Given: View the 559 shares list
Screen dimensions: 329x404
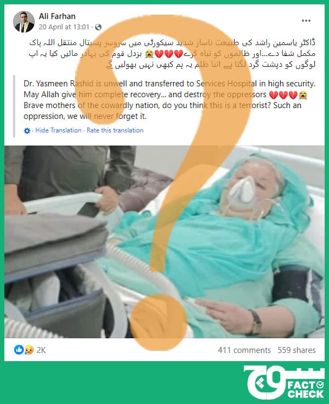Looking at the screenshot, I should [x=296, y=350].
